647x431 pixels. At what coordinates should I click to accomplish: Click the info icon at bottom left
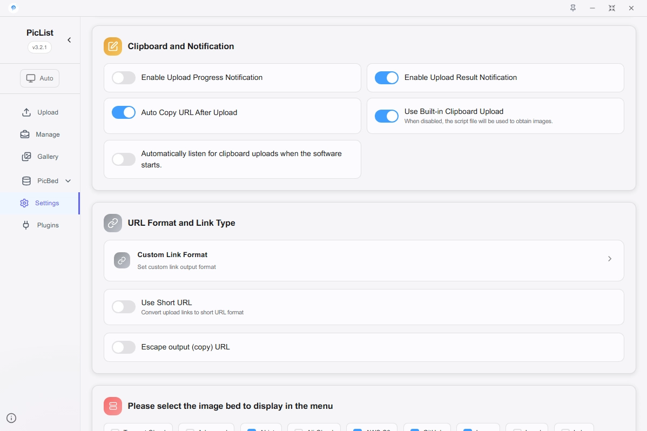pyautogui.click(x=11, y=418)
